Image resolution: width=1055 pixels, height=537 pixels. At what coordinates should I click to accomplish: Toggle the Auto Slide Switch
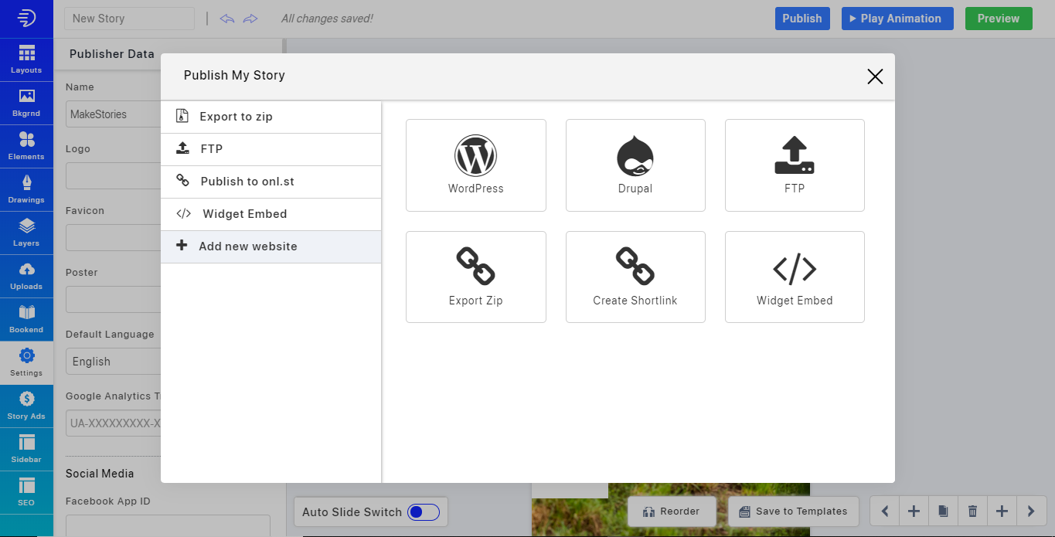coord(424,512)
